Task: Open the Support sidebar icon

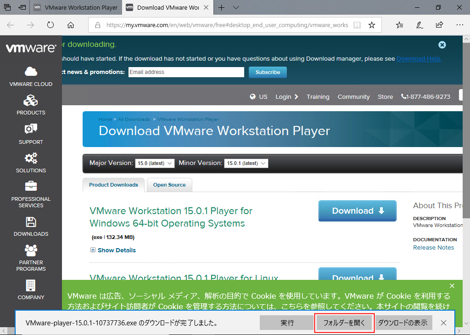Action: coord(31,130)
